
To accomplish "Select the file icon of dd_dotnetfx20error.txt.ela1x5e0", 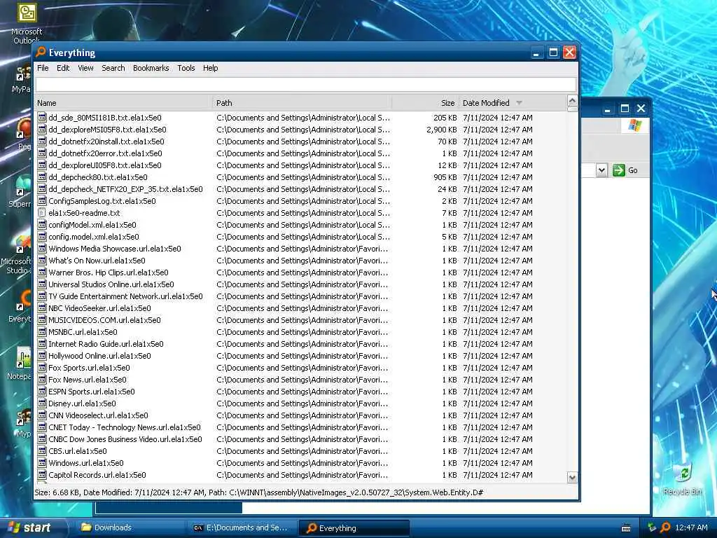I will (42, 153).
